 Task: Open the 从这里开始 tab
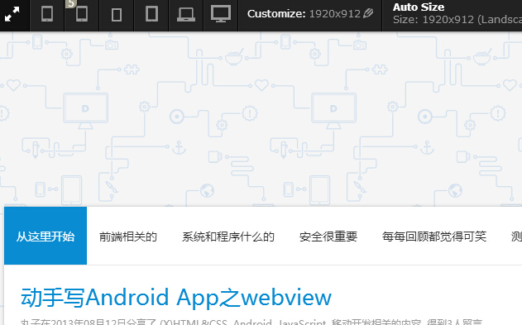45,236
